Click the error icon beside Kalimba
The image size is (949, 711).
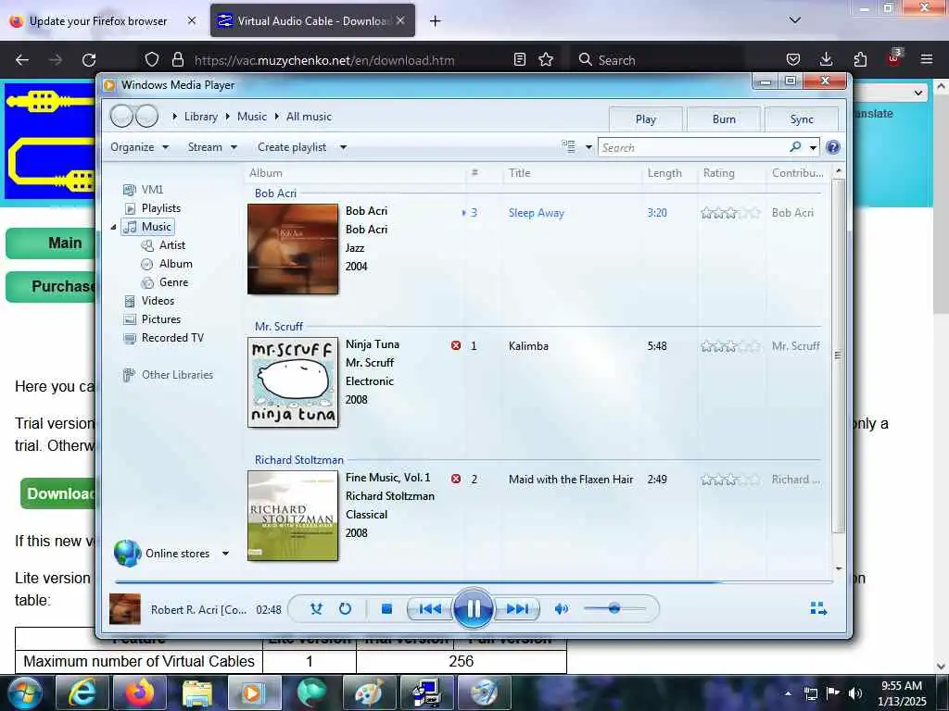click(456, 345)
